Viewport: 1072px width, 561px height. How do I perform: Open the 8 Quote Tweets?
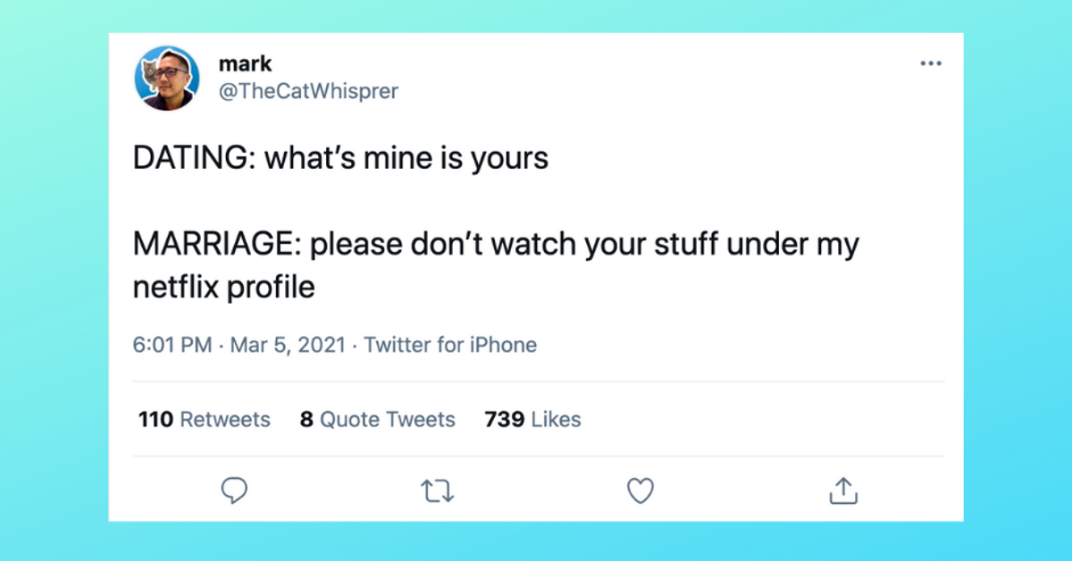pyautogui.click(x=377, y=419)
